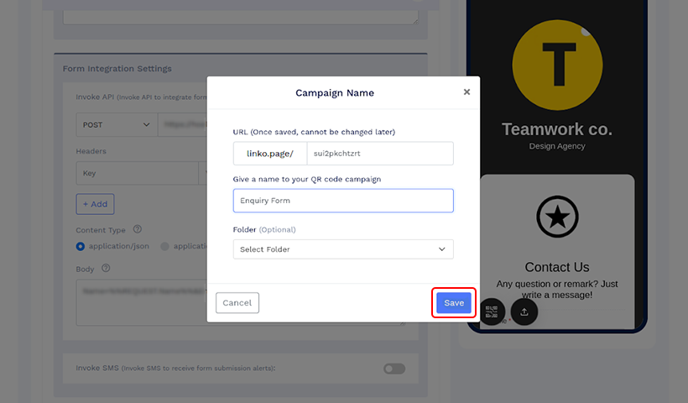688x403 pixels.
Task: Open the Select Folder dropdown
Action: pos(343,249)
